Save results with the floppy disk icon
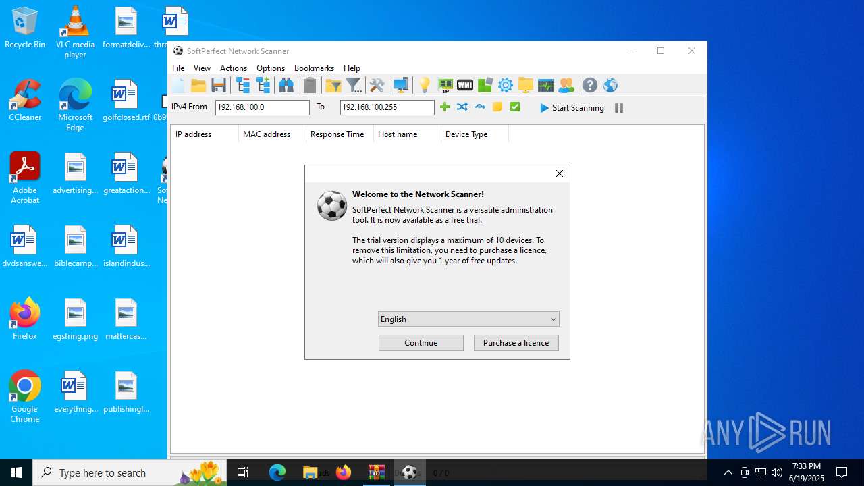The width and height of the screenshot is (864, 486). [219, 85]
